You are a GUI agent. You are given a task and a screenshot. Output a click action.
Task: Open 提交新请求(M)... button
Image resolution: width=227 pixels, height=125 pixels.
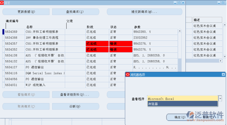click(x=145, y=12)
